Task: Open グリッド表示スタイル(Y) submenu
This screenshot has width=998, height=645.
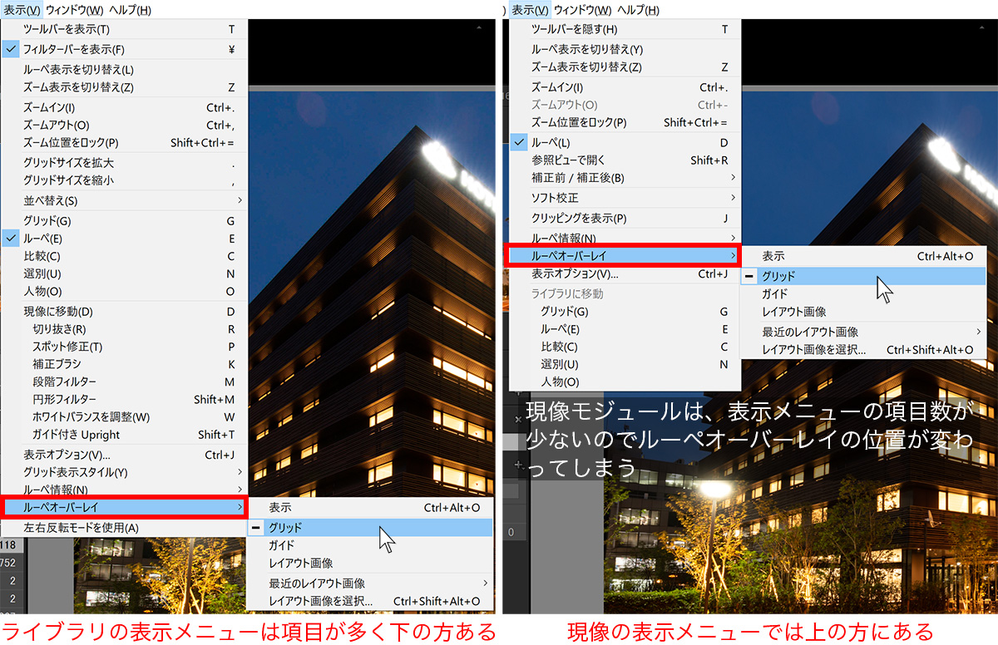Action: [x=75, y=472]
